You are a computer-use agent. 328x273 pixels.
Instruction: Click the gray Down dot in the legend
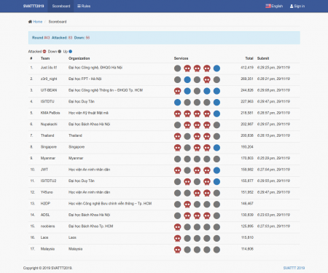[60, 52]
